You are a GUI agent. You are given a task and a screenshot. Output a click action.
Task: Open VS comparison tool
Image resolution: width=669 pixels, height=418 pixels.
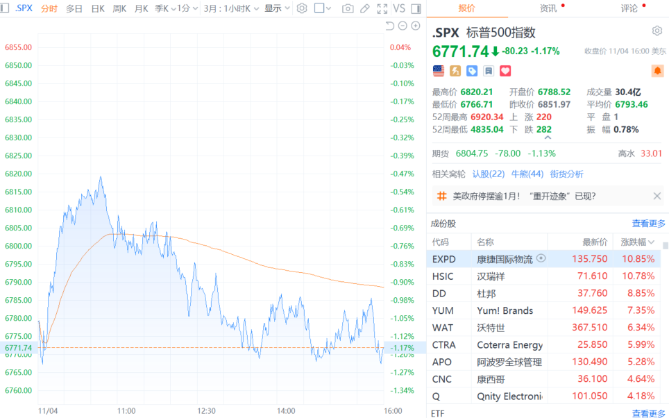point(399,8)
